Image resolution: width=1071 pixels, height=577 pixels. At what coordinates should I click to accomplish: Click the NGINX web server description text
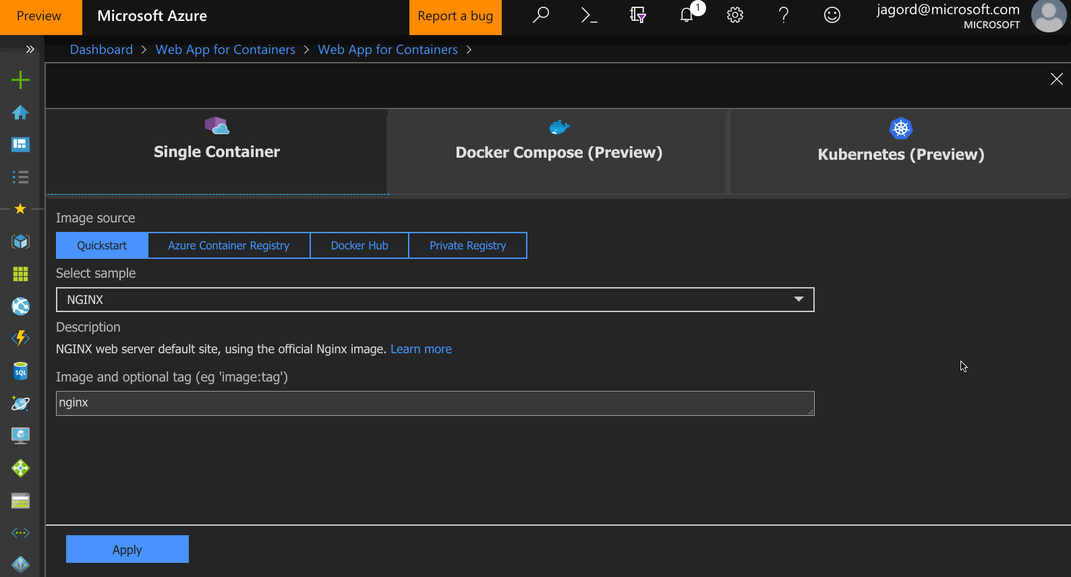point(221,349)
